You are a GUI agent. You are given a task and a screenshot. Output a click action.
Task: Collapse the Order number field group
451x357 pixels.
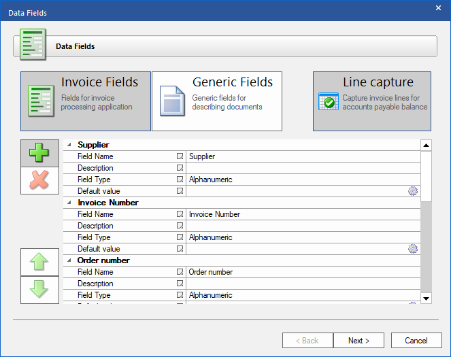coord(69,260)
